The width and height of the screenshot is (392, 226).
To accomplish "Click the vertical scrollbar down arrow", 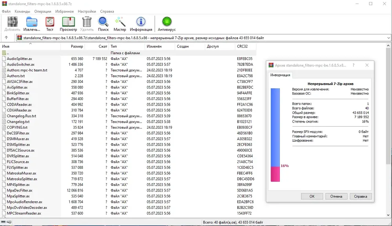I will pos(388,215).
